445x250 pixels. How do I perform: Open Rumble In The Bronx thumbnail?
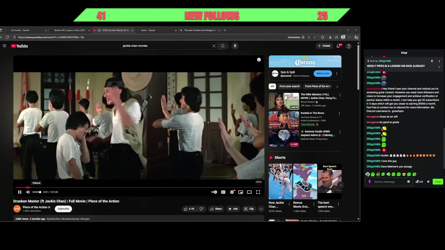pyautogui.click(x=284, y=120)
